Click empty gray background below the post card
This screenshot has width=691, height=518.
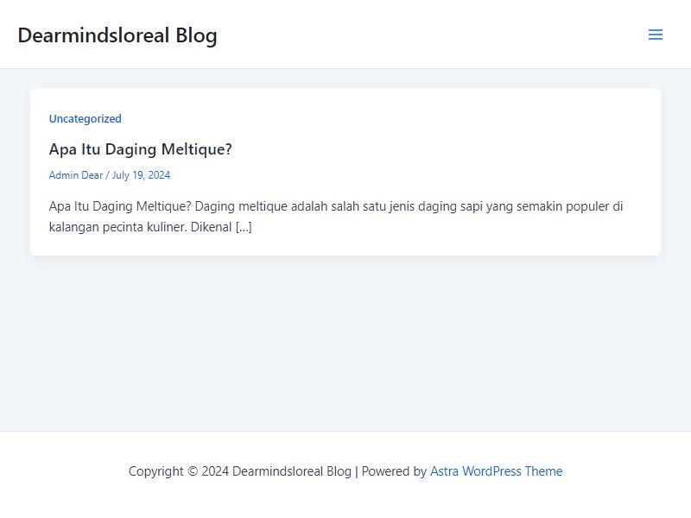345,344
